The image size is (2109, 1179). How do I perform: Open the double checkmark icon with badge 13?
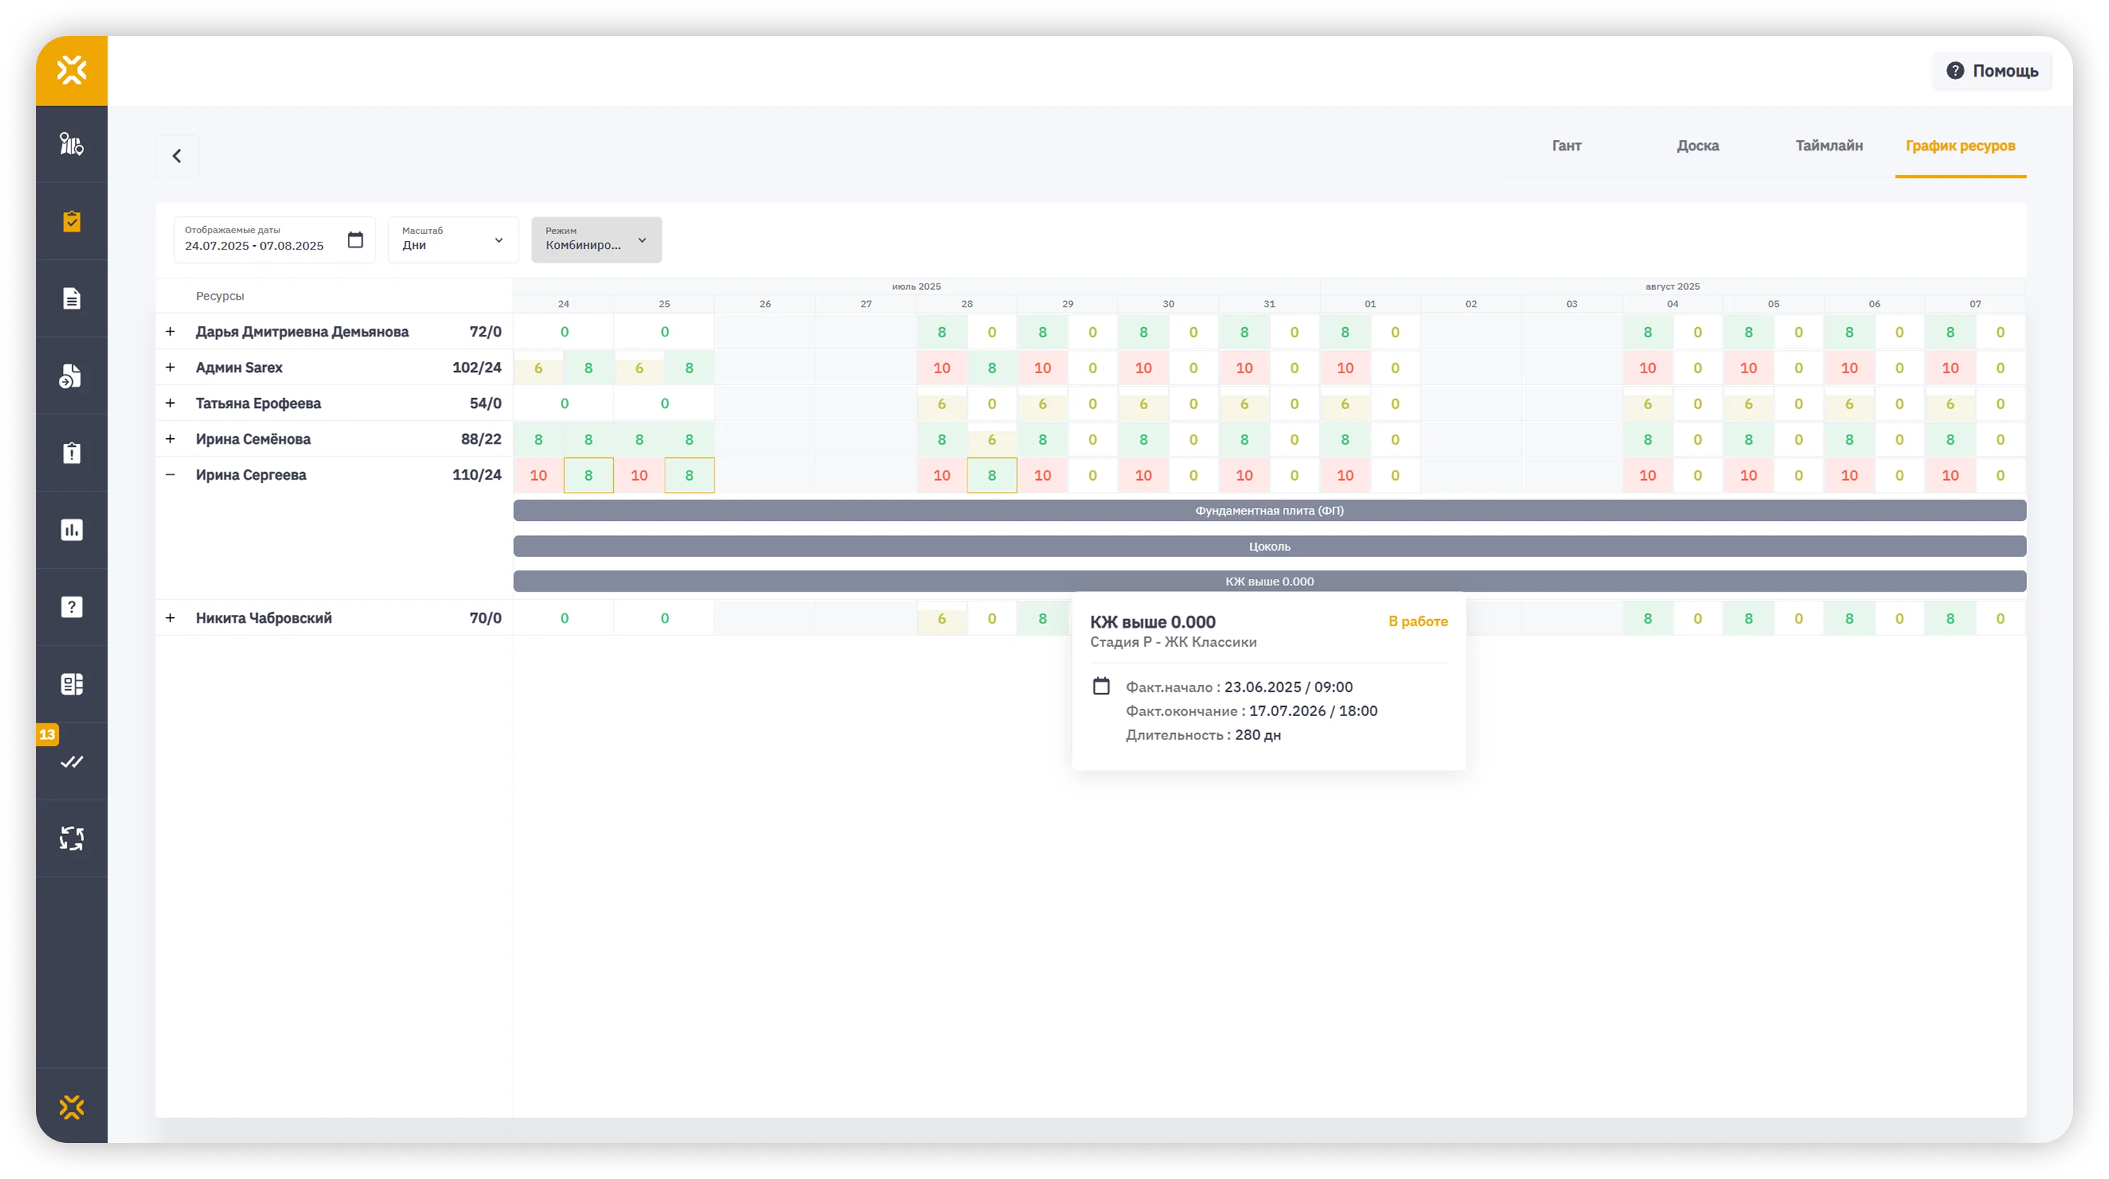pos(71,762)
